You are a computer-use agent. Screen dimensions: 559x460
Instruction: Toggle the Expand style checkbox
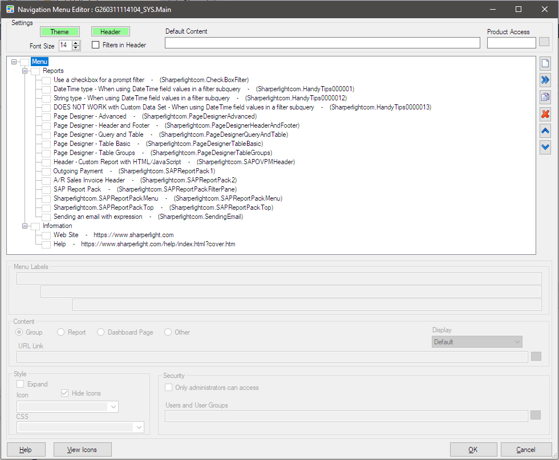coord(21,384)
